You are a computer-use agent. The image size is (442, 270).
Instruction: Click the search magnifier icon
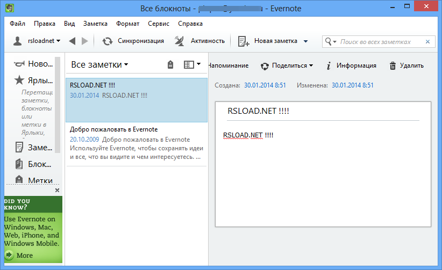click(x=328, y=41)
